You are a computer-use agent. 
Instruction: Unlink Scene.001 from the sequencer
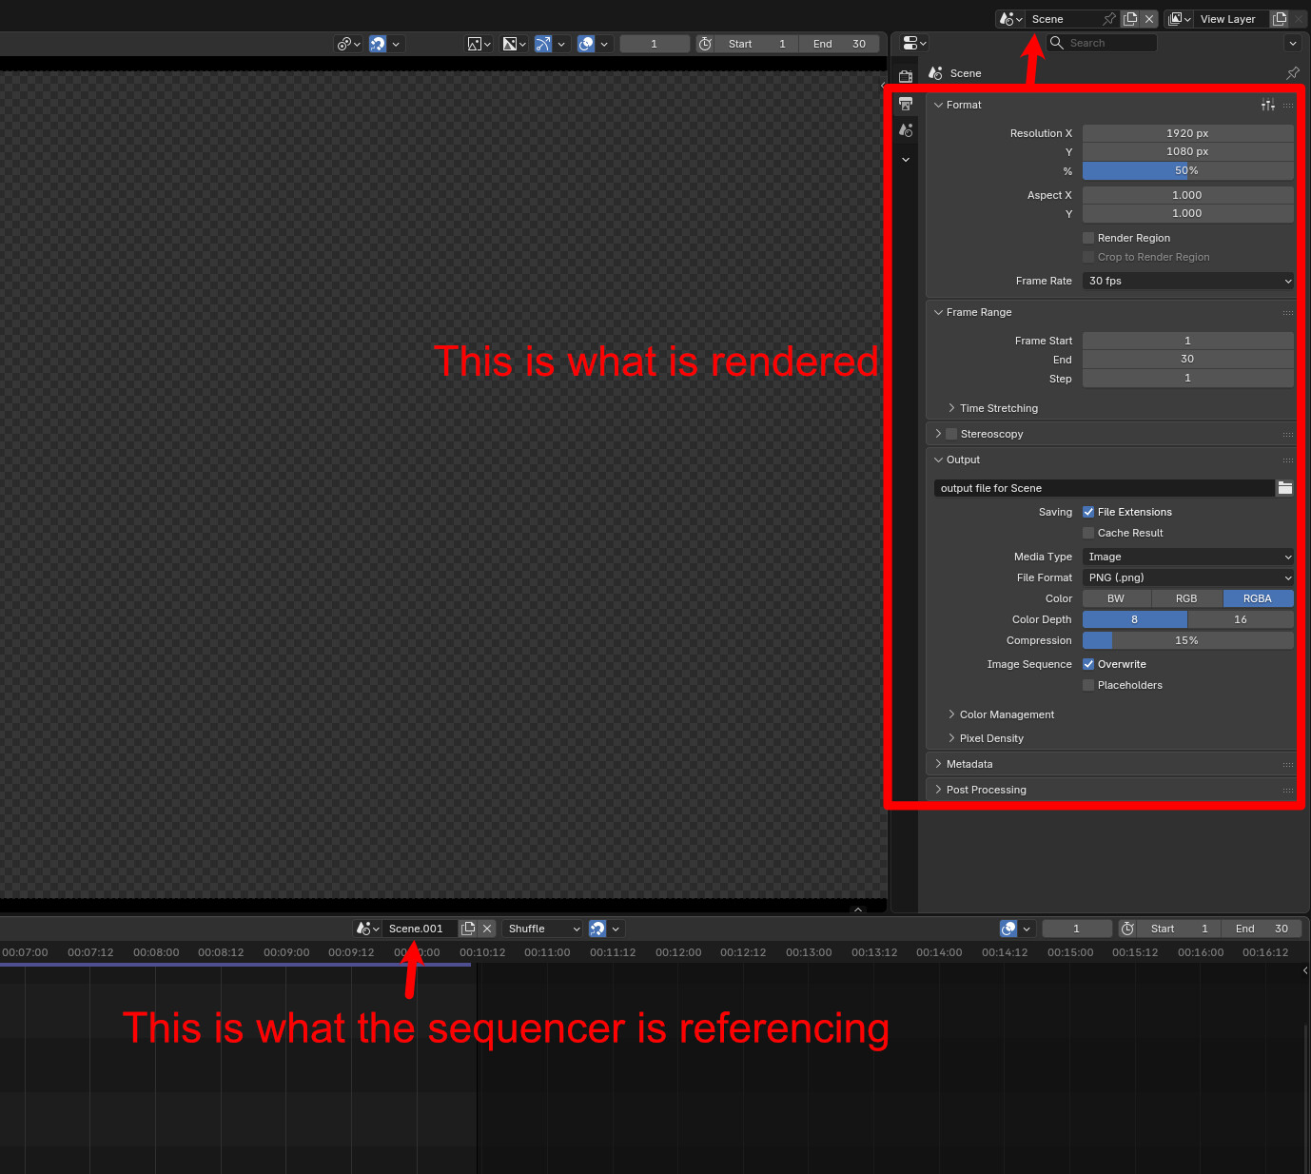tap(487, 929)
